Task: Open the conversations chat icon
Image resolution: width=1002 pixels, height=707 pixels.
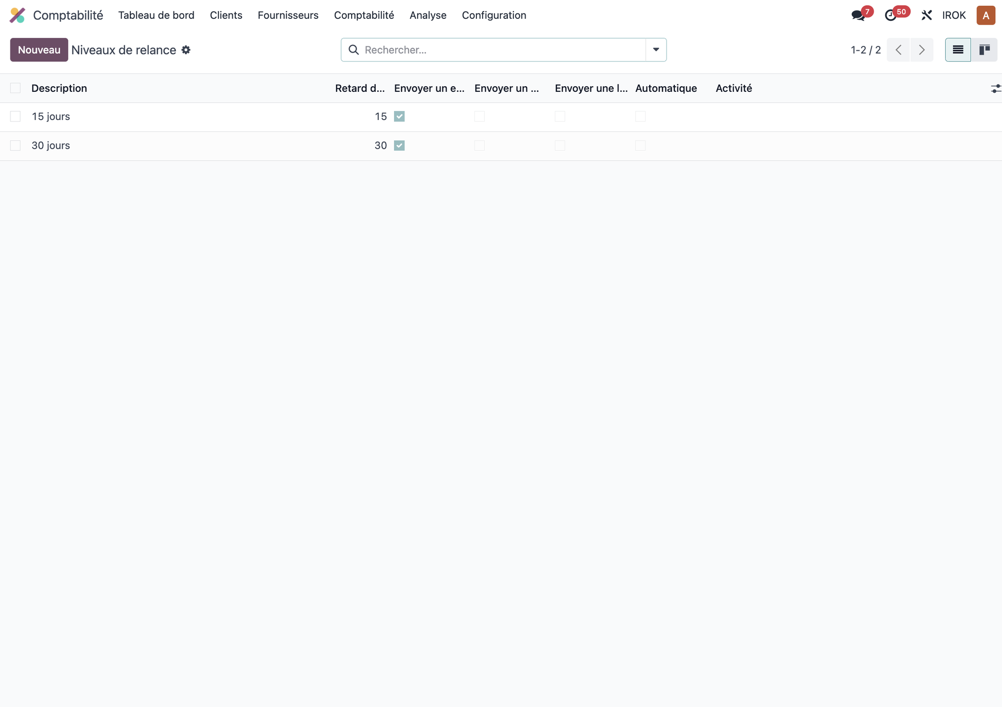Action: click(857, 16)
